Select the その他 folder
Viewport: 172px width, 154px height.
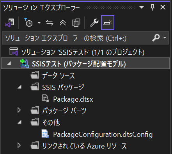pyautogui.click(x=51, y=122)
